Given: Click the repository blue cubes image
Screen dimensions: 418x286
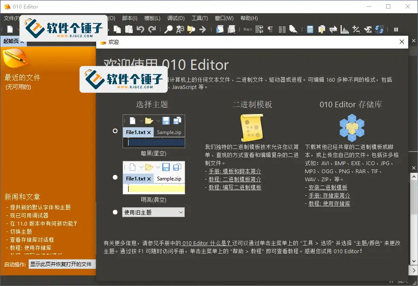Looking at the screenshot, I should (x=352, y=128).
